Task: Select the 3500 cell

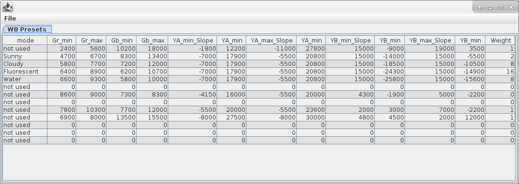Action: 470,49
